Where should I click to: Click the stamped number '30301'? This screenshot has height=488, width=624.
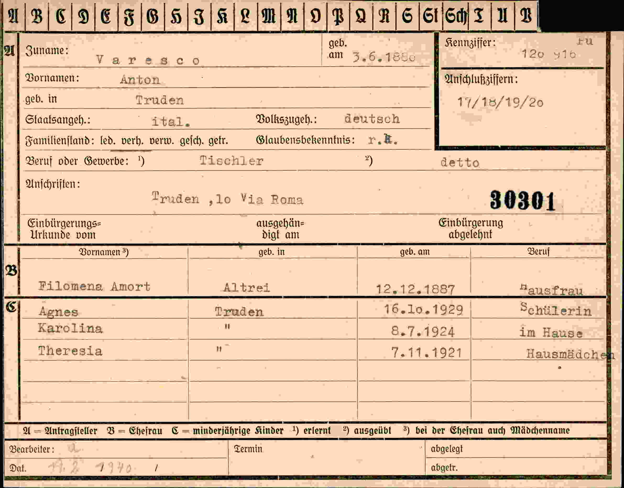522,201
